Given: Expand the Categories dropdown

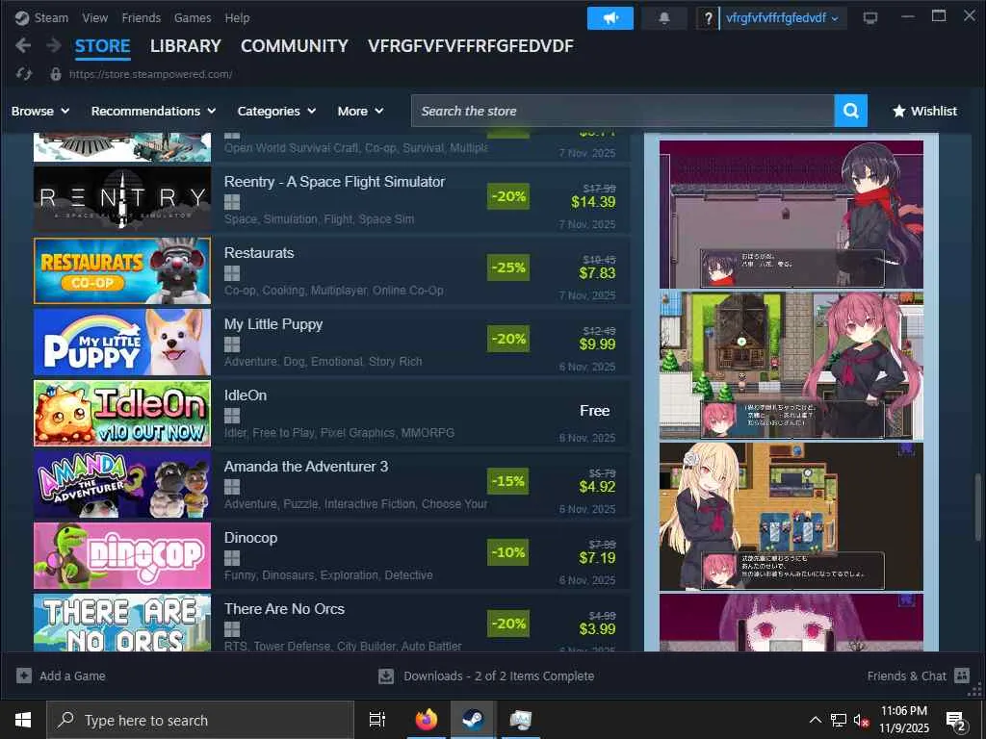Looking at the screenshot, I should [x=276, y=111].
